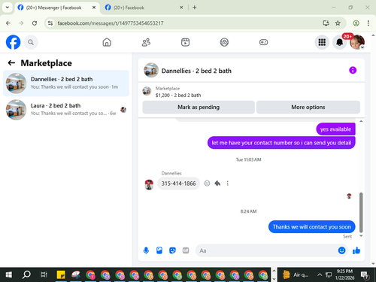Open Windows notification center
The image size is (376, 282).
(365, 274)
